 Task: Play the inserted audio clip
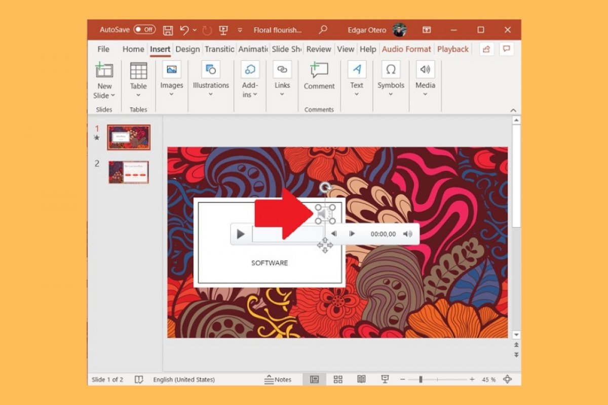coord(240,234)
